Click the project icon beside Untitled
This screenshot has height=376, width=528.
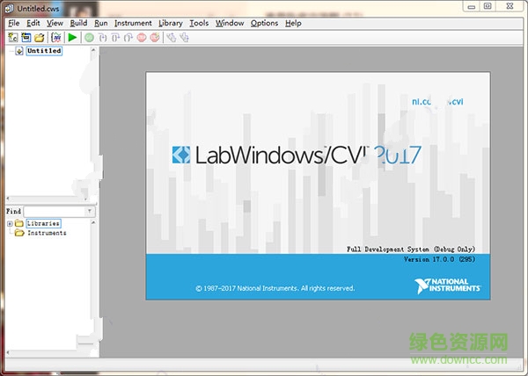19,51
